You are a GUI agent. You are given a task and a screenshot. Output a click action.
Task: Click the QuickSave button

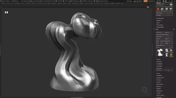point(129,1)
